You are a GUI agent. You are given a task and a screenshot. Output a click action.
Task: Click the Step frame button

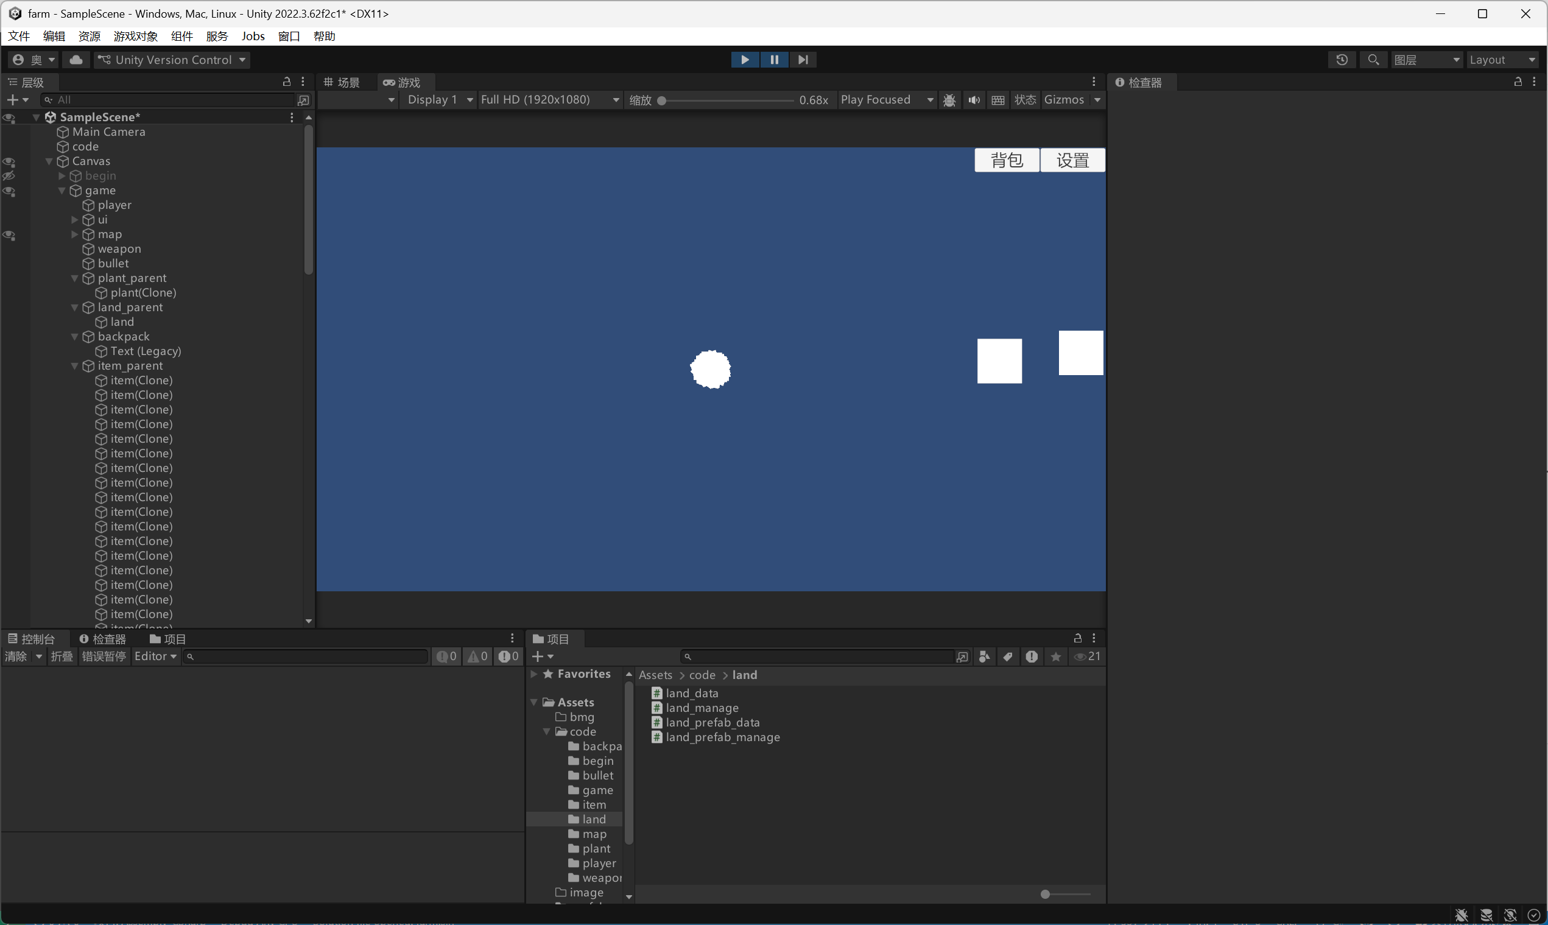click(x=803, y=60)
